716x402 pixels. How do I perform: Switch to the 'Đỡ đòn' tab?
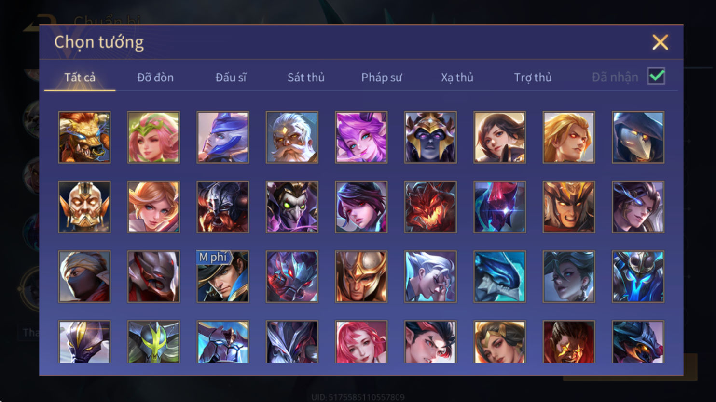tap(155, 78)
